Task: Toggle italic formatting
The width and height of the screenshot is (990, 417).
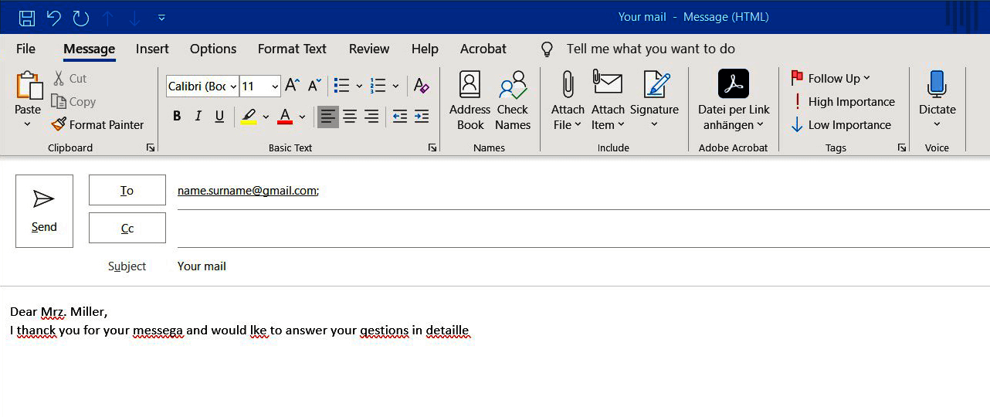Action: tap(198, 117)
